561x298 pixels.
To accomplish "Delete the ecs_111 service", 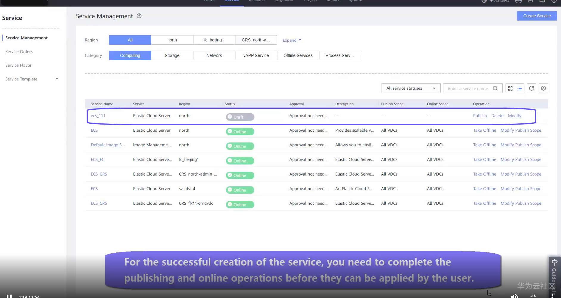I will tap(497, 116).
